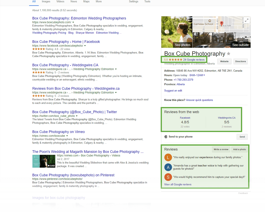Open the search Settings menu
Viewport: 265px width, 212px height.
tap(134, 2)
